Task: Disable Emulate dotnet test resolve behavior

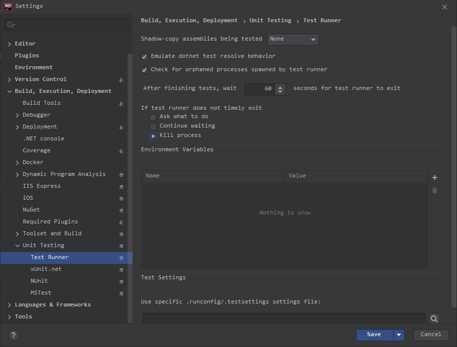Action: point(144,56)
